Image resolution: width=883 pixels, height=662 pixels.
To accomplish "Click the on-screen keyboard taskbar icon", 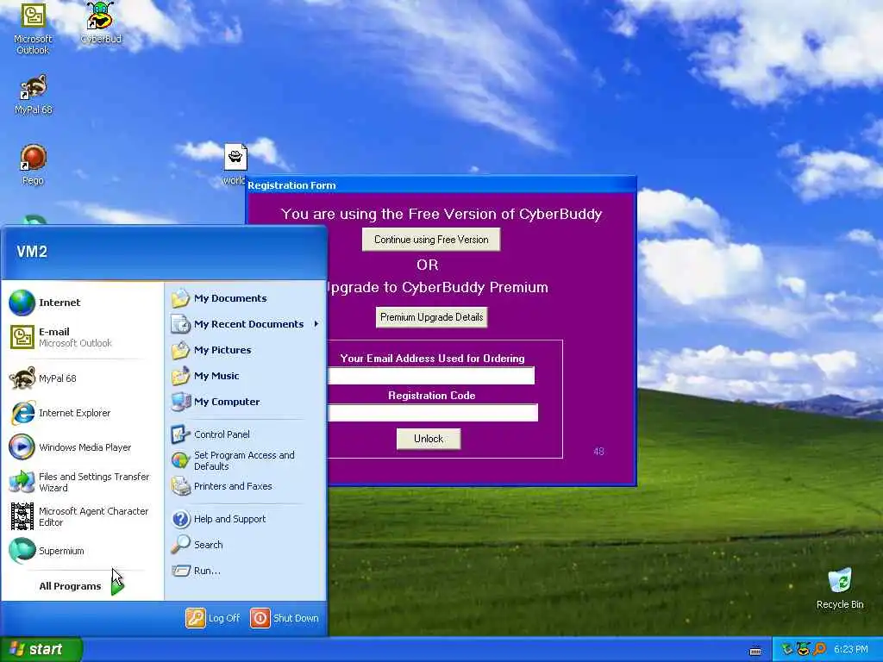I will (755, 651).
